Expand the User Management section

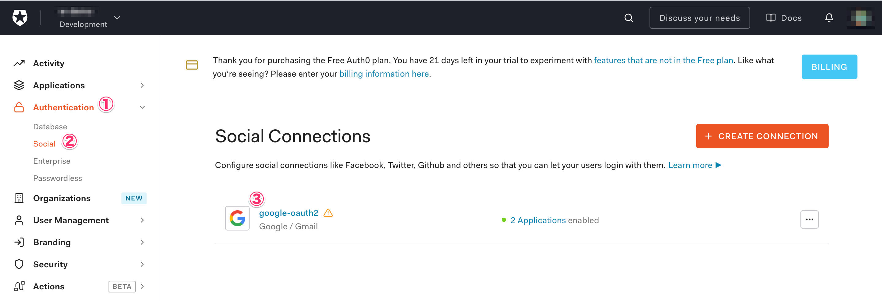(x=142, y=220)
